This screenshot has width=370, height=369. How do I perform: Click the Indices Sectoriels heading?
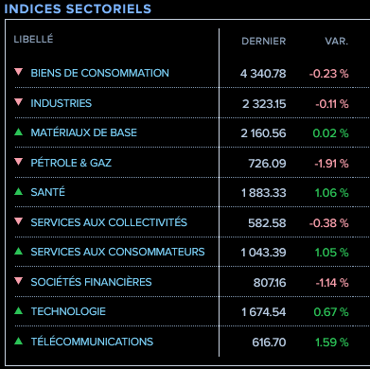click(78, 9)
